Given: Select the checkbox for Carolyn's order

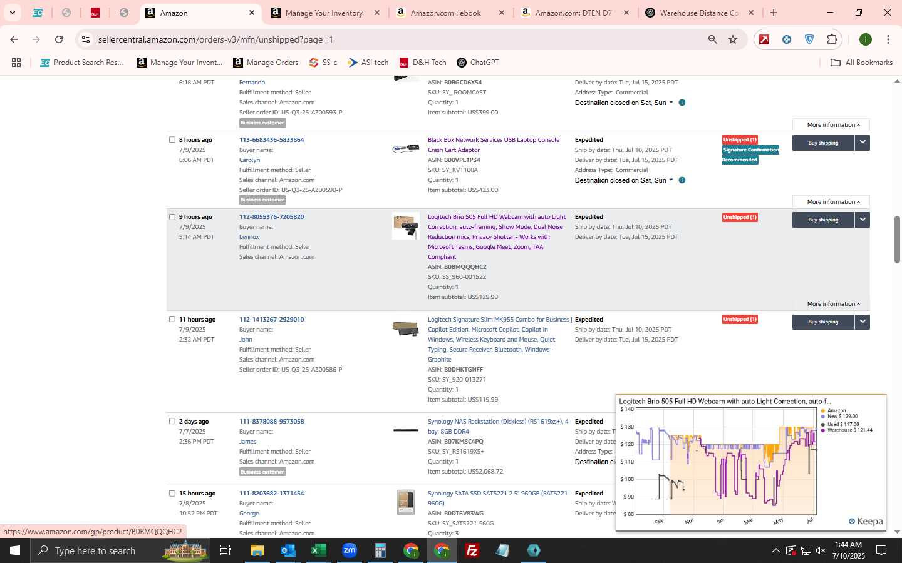Looking at the screenshot, I should [172, 139].
